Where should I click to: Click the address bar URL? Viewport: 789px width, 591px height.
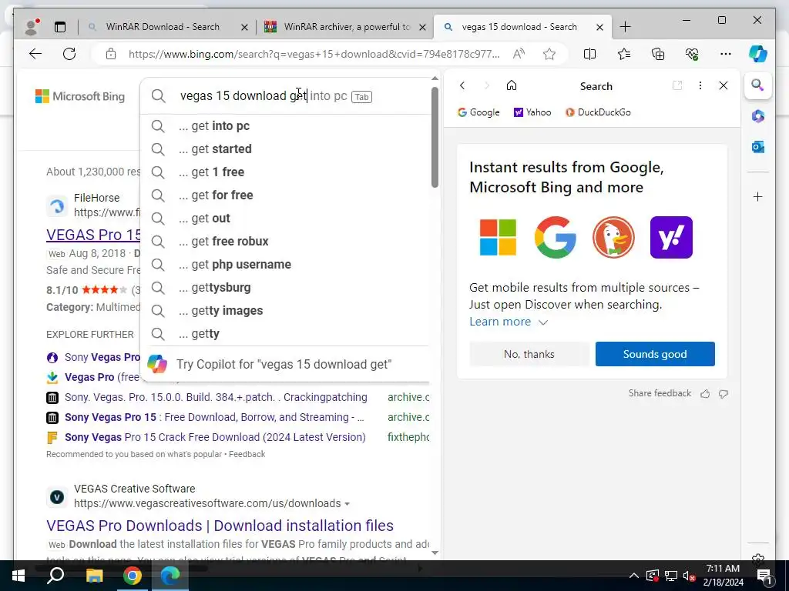[x=314, y=54]
